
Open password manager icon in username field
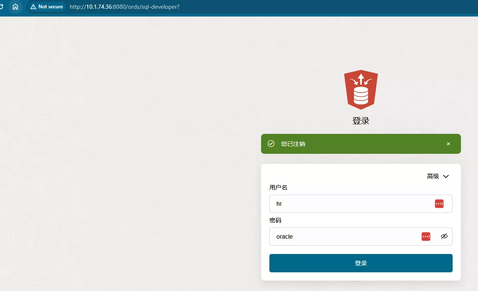(x=439, y=204)
